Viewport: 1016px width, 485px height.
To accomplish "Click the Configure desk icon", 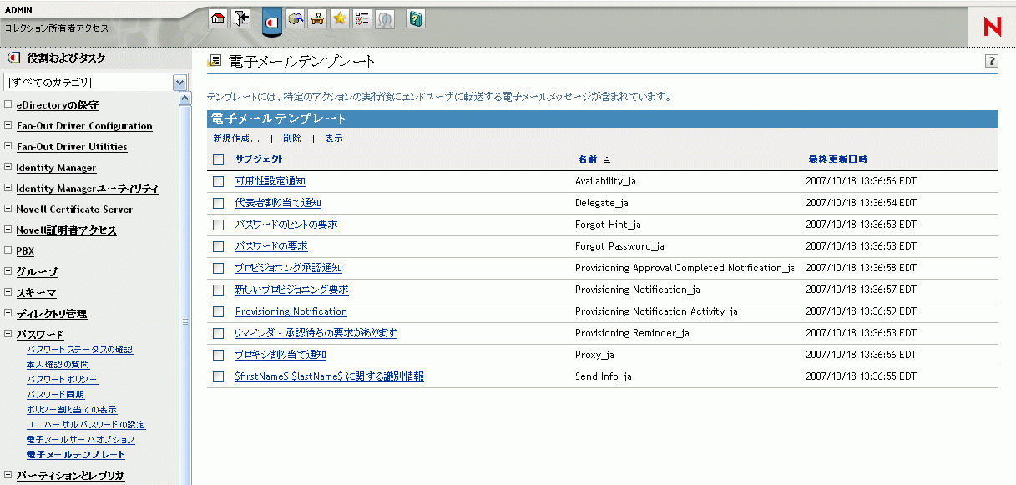I will point(317,18).
